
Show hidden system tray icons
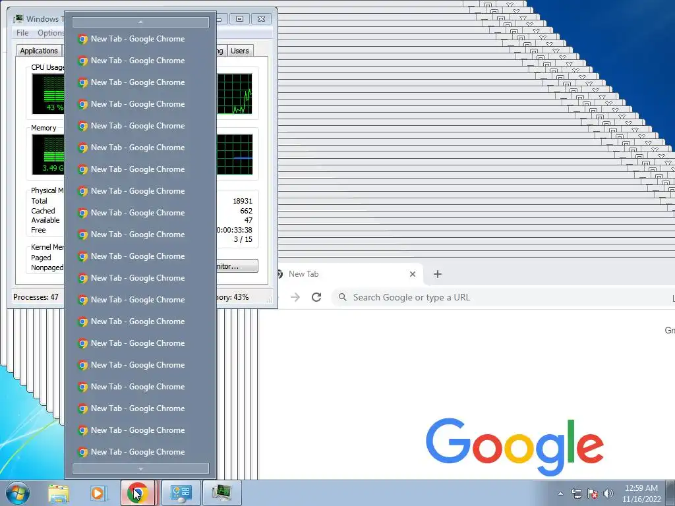(x=560, y=493)
